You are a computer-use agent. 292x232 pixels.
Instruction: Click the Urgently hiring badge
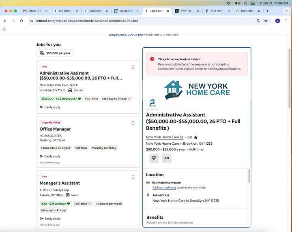[x=50, y=122]
